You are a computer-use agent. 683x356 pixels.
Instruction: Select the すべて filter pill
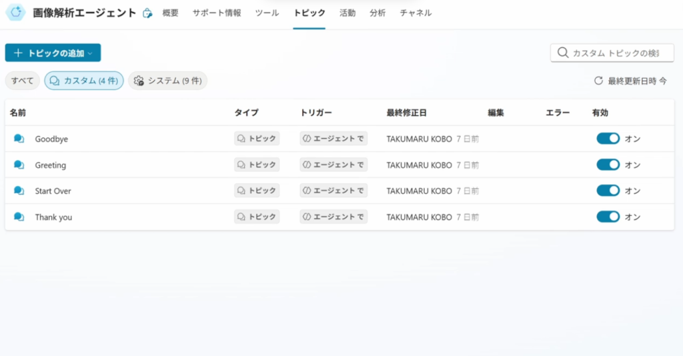coord(23,81)
